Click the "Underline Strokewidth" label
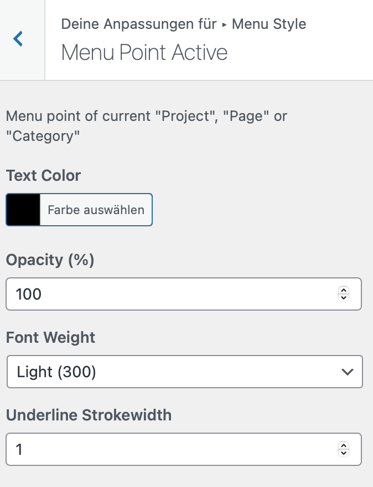This screenshot has height=487, width=373. tap(89, 415)
